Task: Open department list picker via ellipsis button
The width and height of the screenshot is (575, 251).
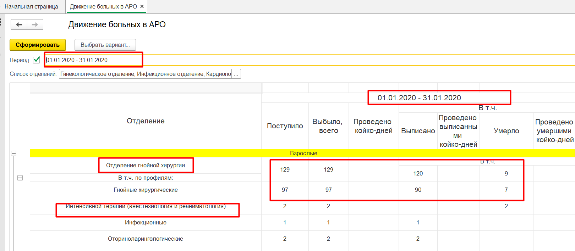Action: pos(236,74)
